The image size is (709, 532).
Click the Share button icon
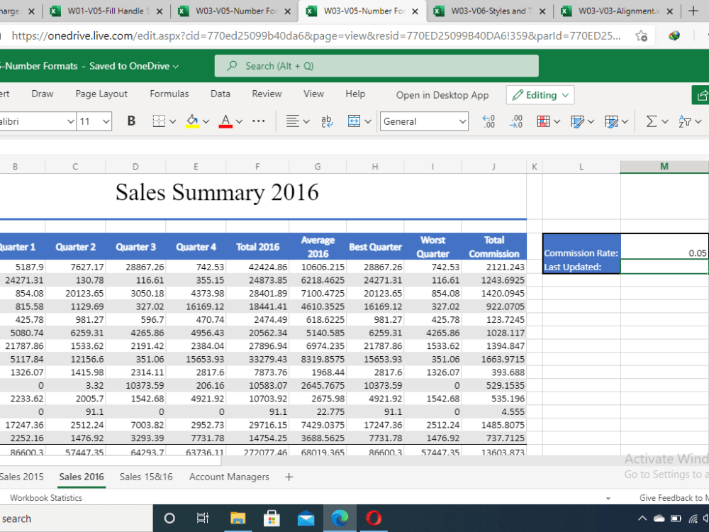pyautogui.click(x=702, y=95)
